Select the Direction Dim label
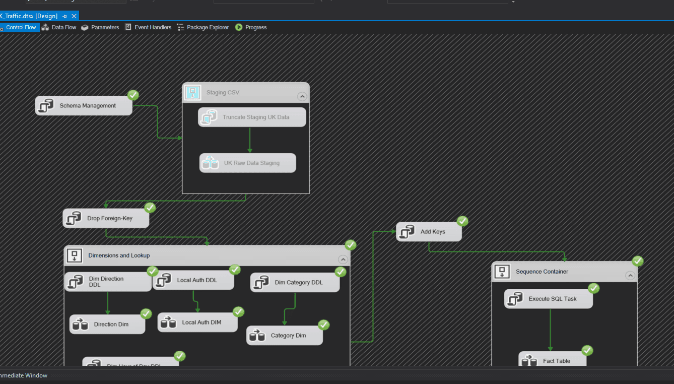674x384 pixels. point(111,325)
